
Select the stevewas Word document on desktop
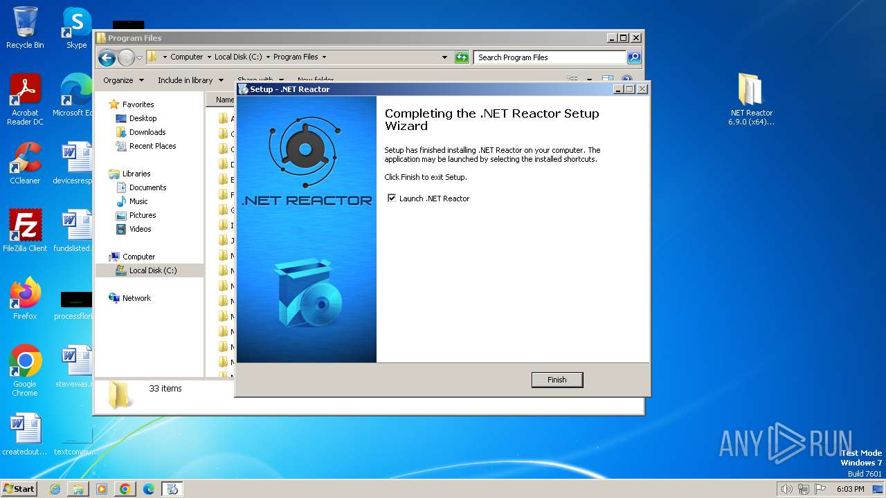click(75, 367)
